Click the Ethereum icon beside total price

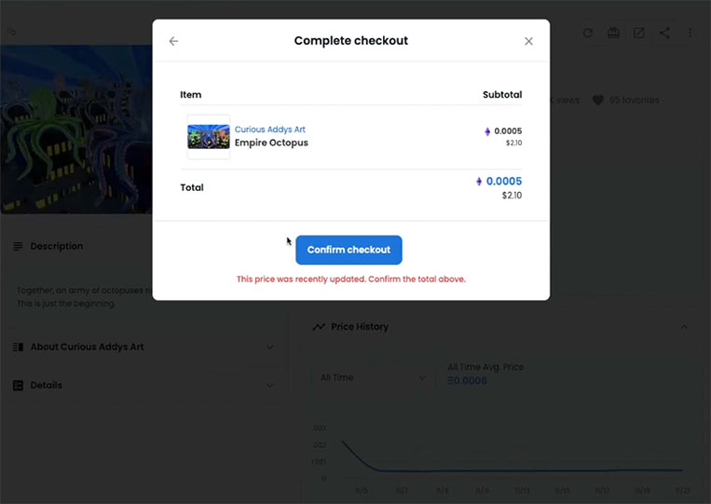pos(479,182)
